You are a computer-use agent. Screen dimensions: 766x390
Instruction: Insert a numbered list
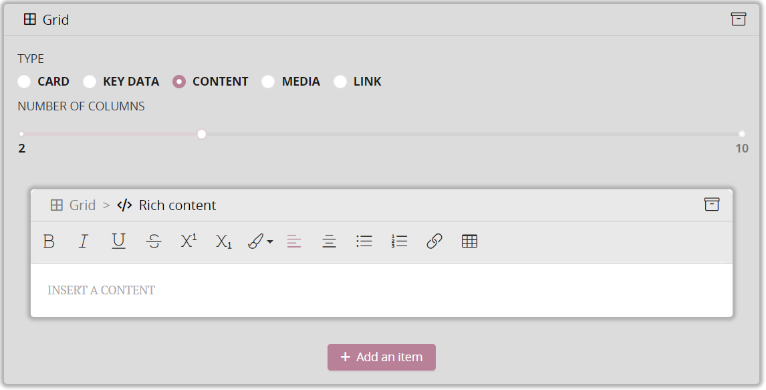[400, 241]
